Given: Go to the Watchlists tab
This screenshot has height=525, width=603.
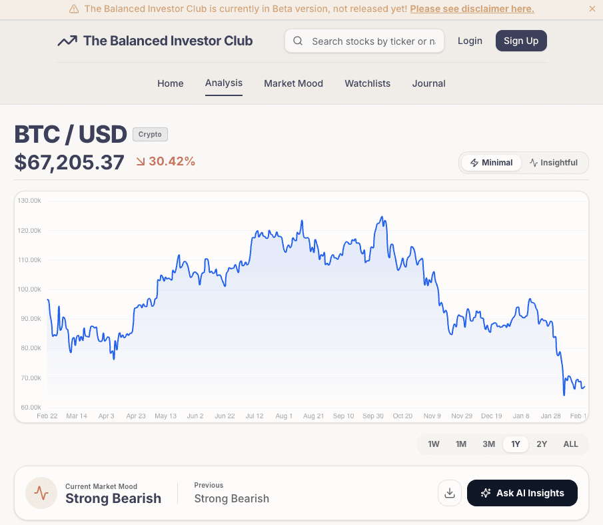Looking at the screenshot, I should tap(367, 83).
